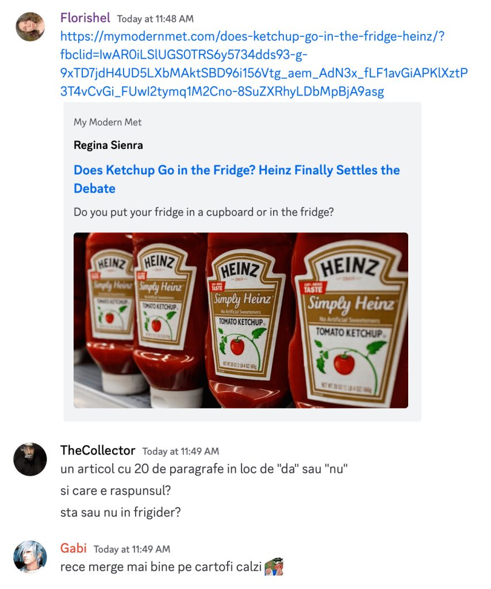This screenshot has width=491, height=589.
Task: Open the Heinz ketchup bottles preview image
Action: pyautogui.click(x=240, y=320)
